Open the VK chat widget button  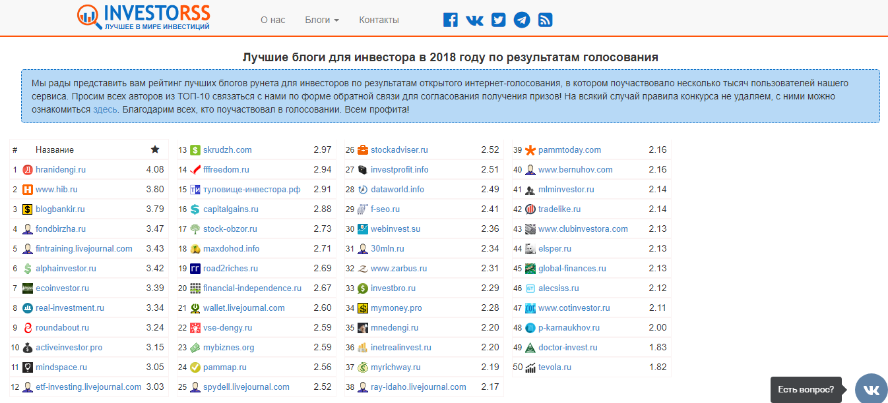coord(872,389)
